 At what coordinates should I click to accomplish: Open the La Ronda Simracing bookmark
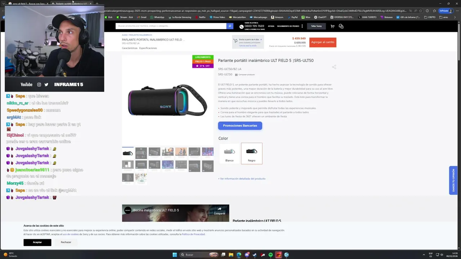pyautogui.click(x=179, y=17)
